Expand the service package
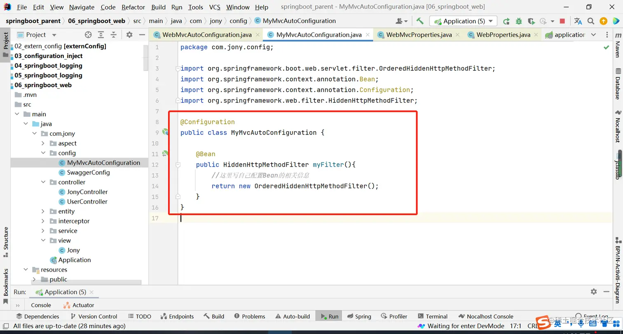The image size is (623, 334). [43, 231]
